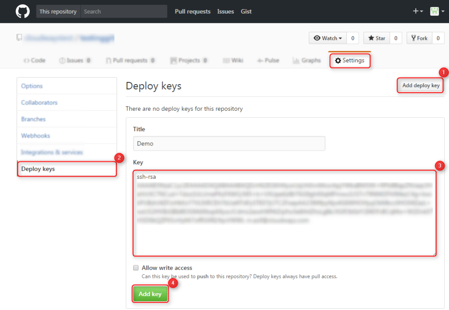Click the green Add key button

pyautogui.click(x=150, y=294)
